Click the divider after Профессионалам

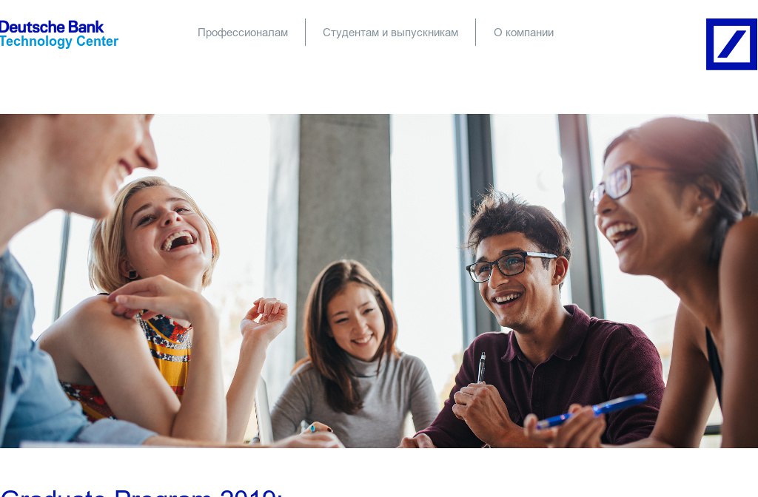306,33
